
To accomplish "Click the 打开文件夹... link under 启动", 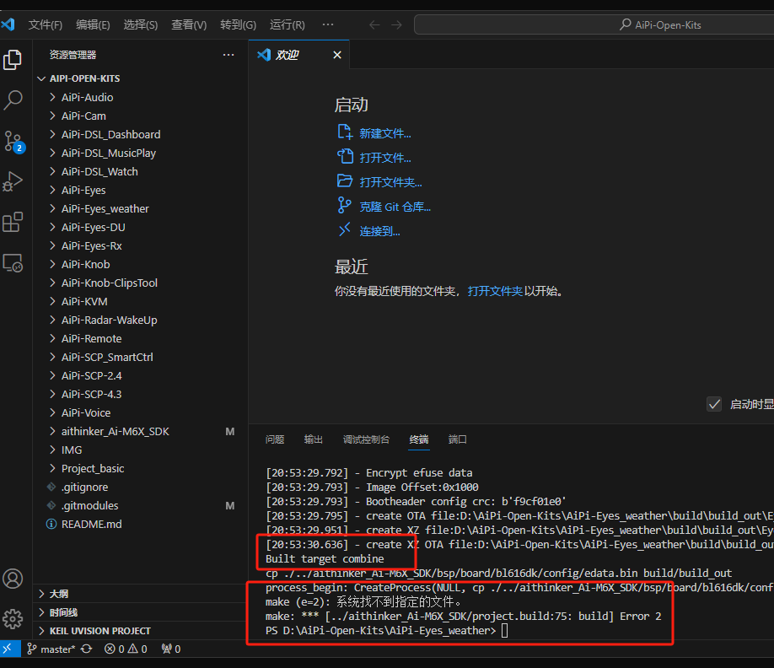I will tap(390, 182).
